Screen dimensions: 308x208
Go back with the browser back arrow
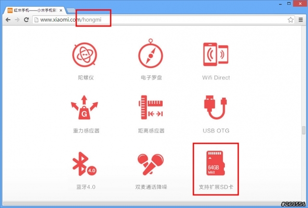8,20
